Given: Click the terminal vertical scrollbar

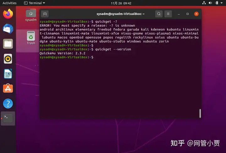Looking at the screenshot, I should pos(200,113).
